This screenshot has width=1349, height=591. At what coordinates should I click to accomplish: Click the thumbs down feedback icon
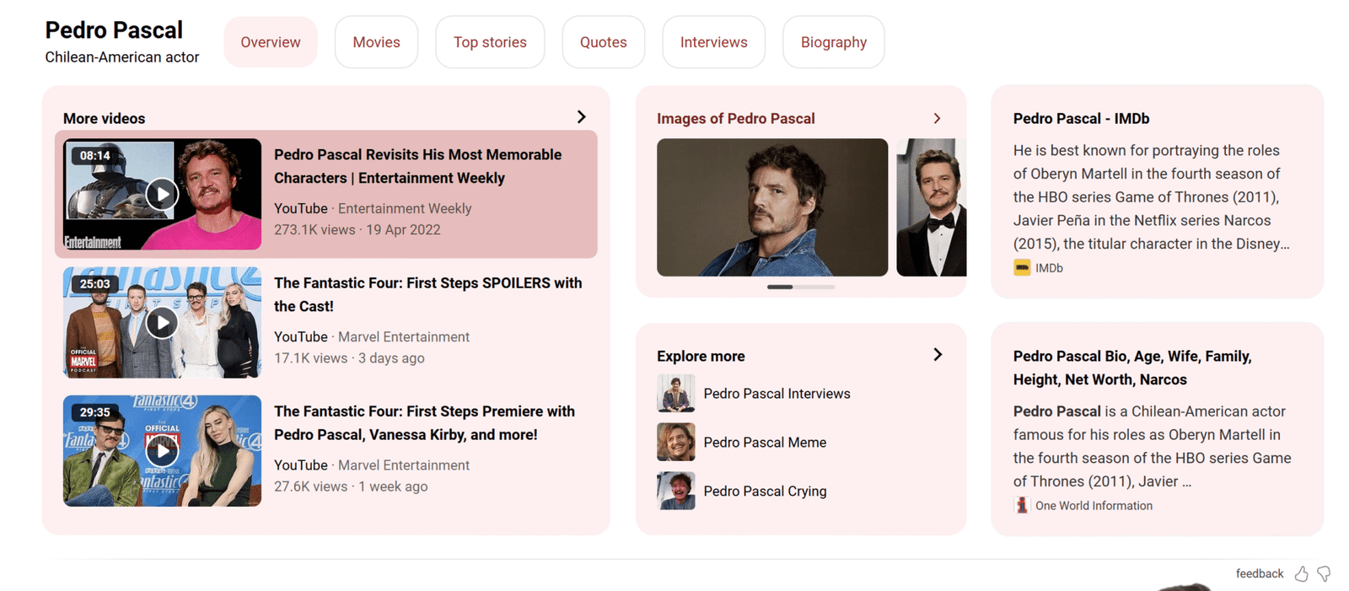[1324, 574]
